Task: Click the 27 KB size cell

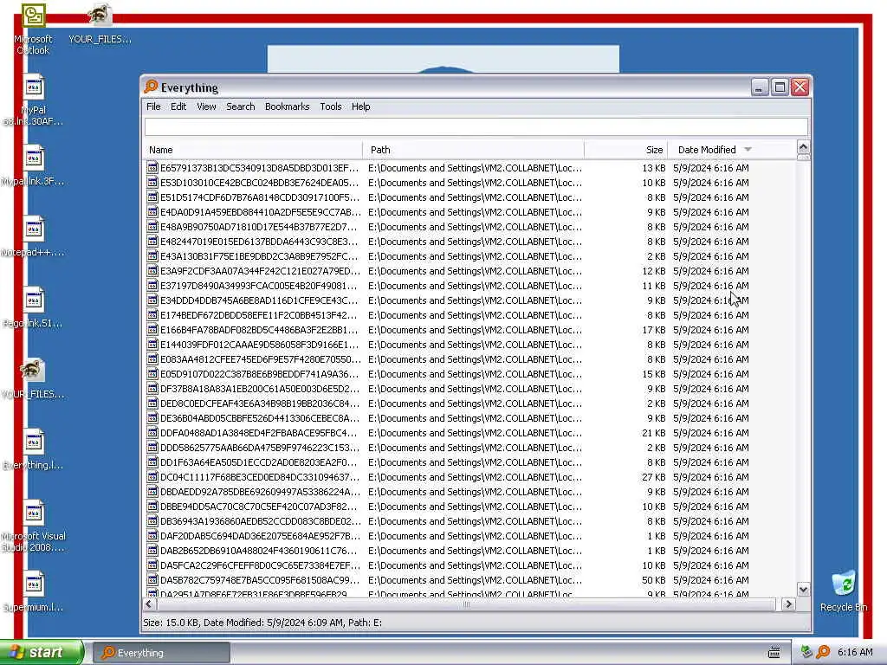Action: pyautogui.click(x=653, y=477)
